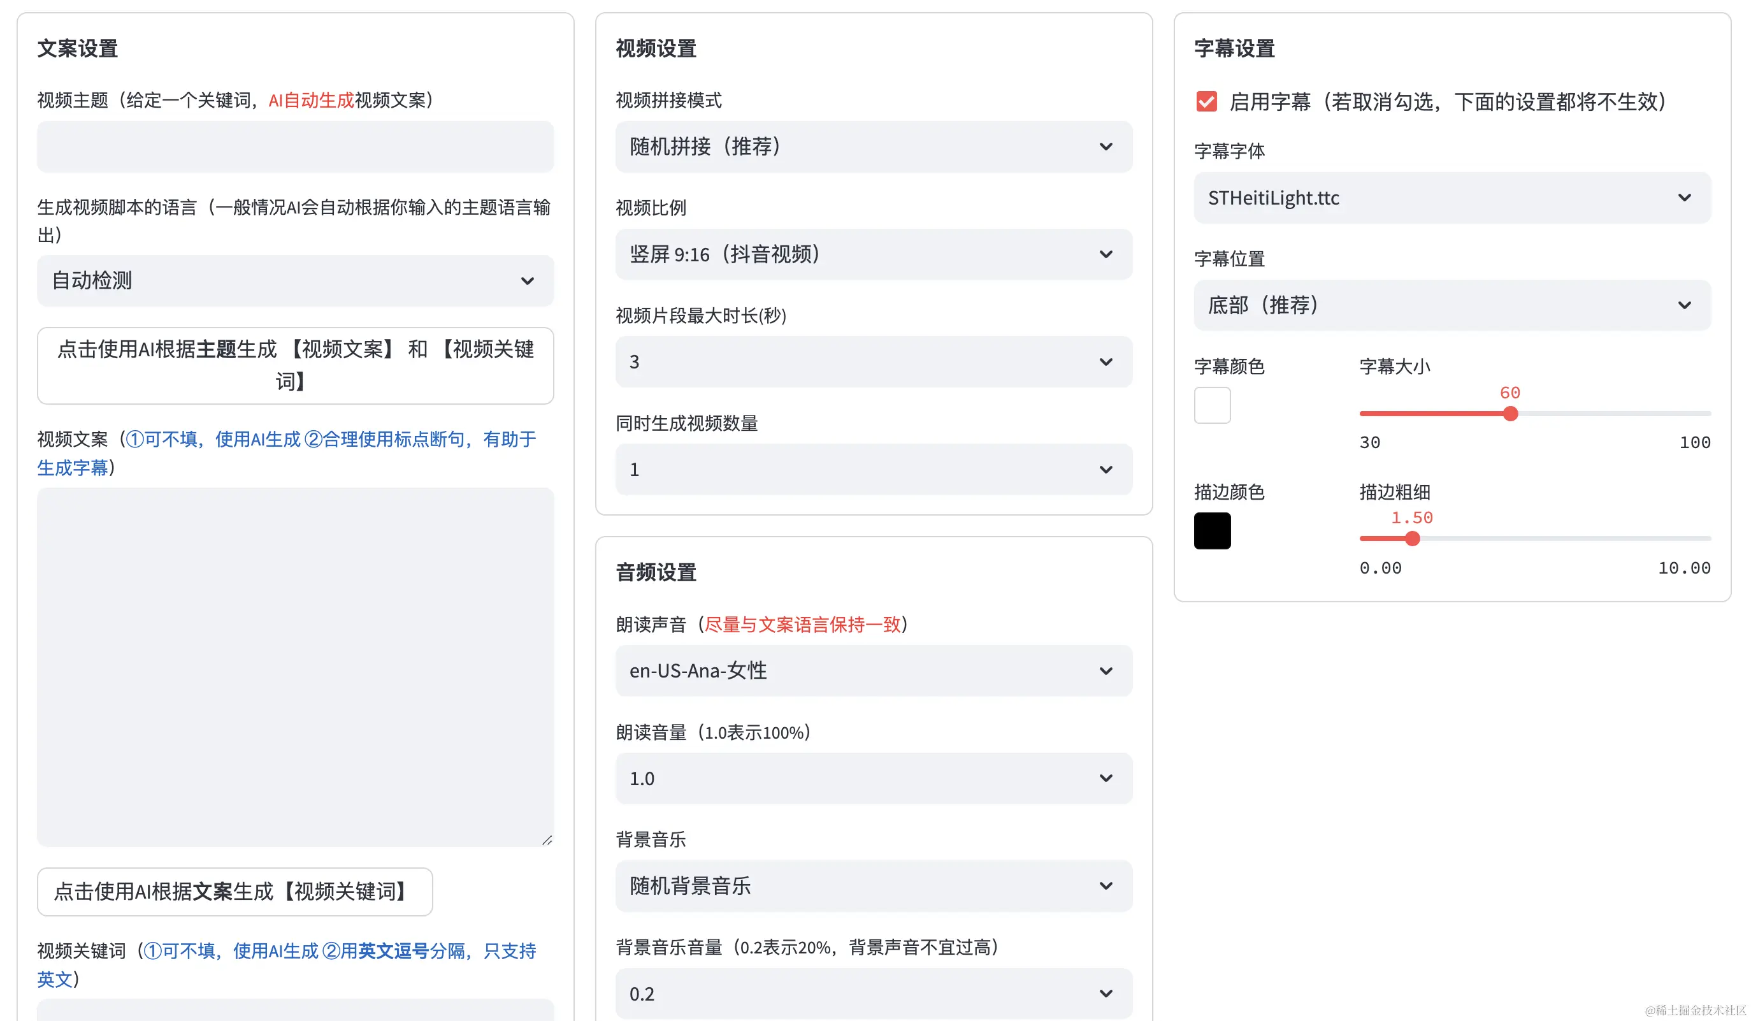Viewport: 1751px width, 1021px height.
Task: Open the 视频拼接模式 dropdown
Action: (x=873, y=147)
